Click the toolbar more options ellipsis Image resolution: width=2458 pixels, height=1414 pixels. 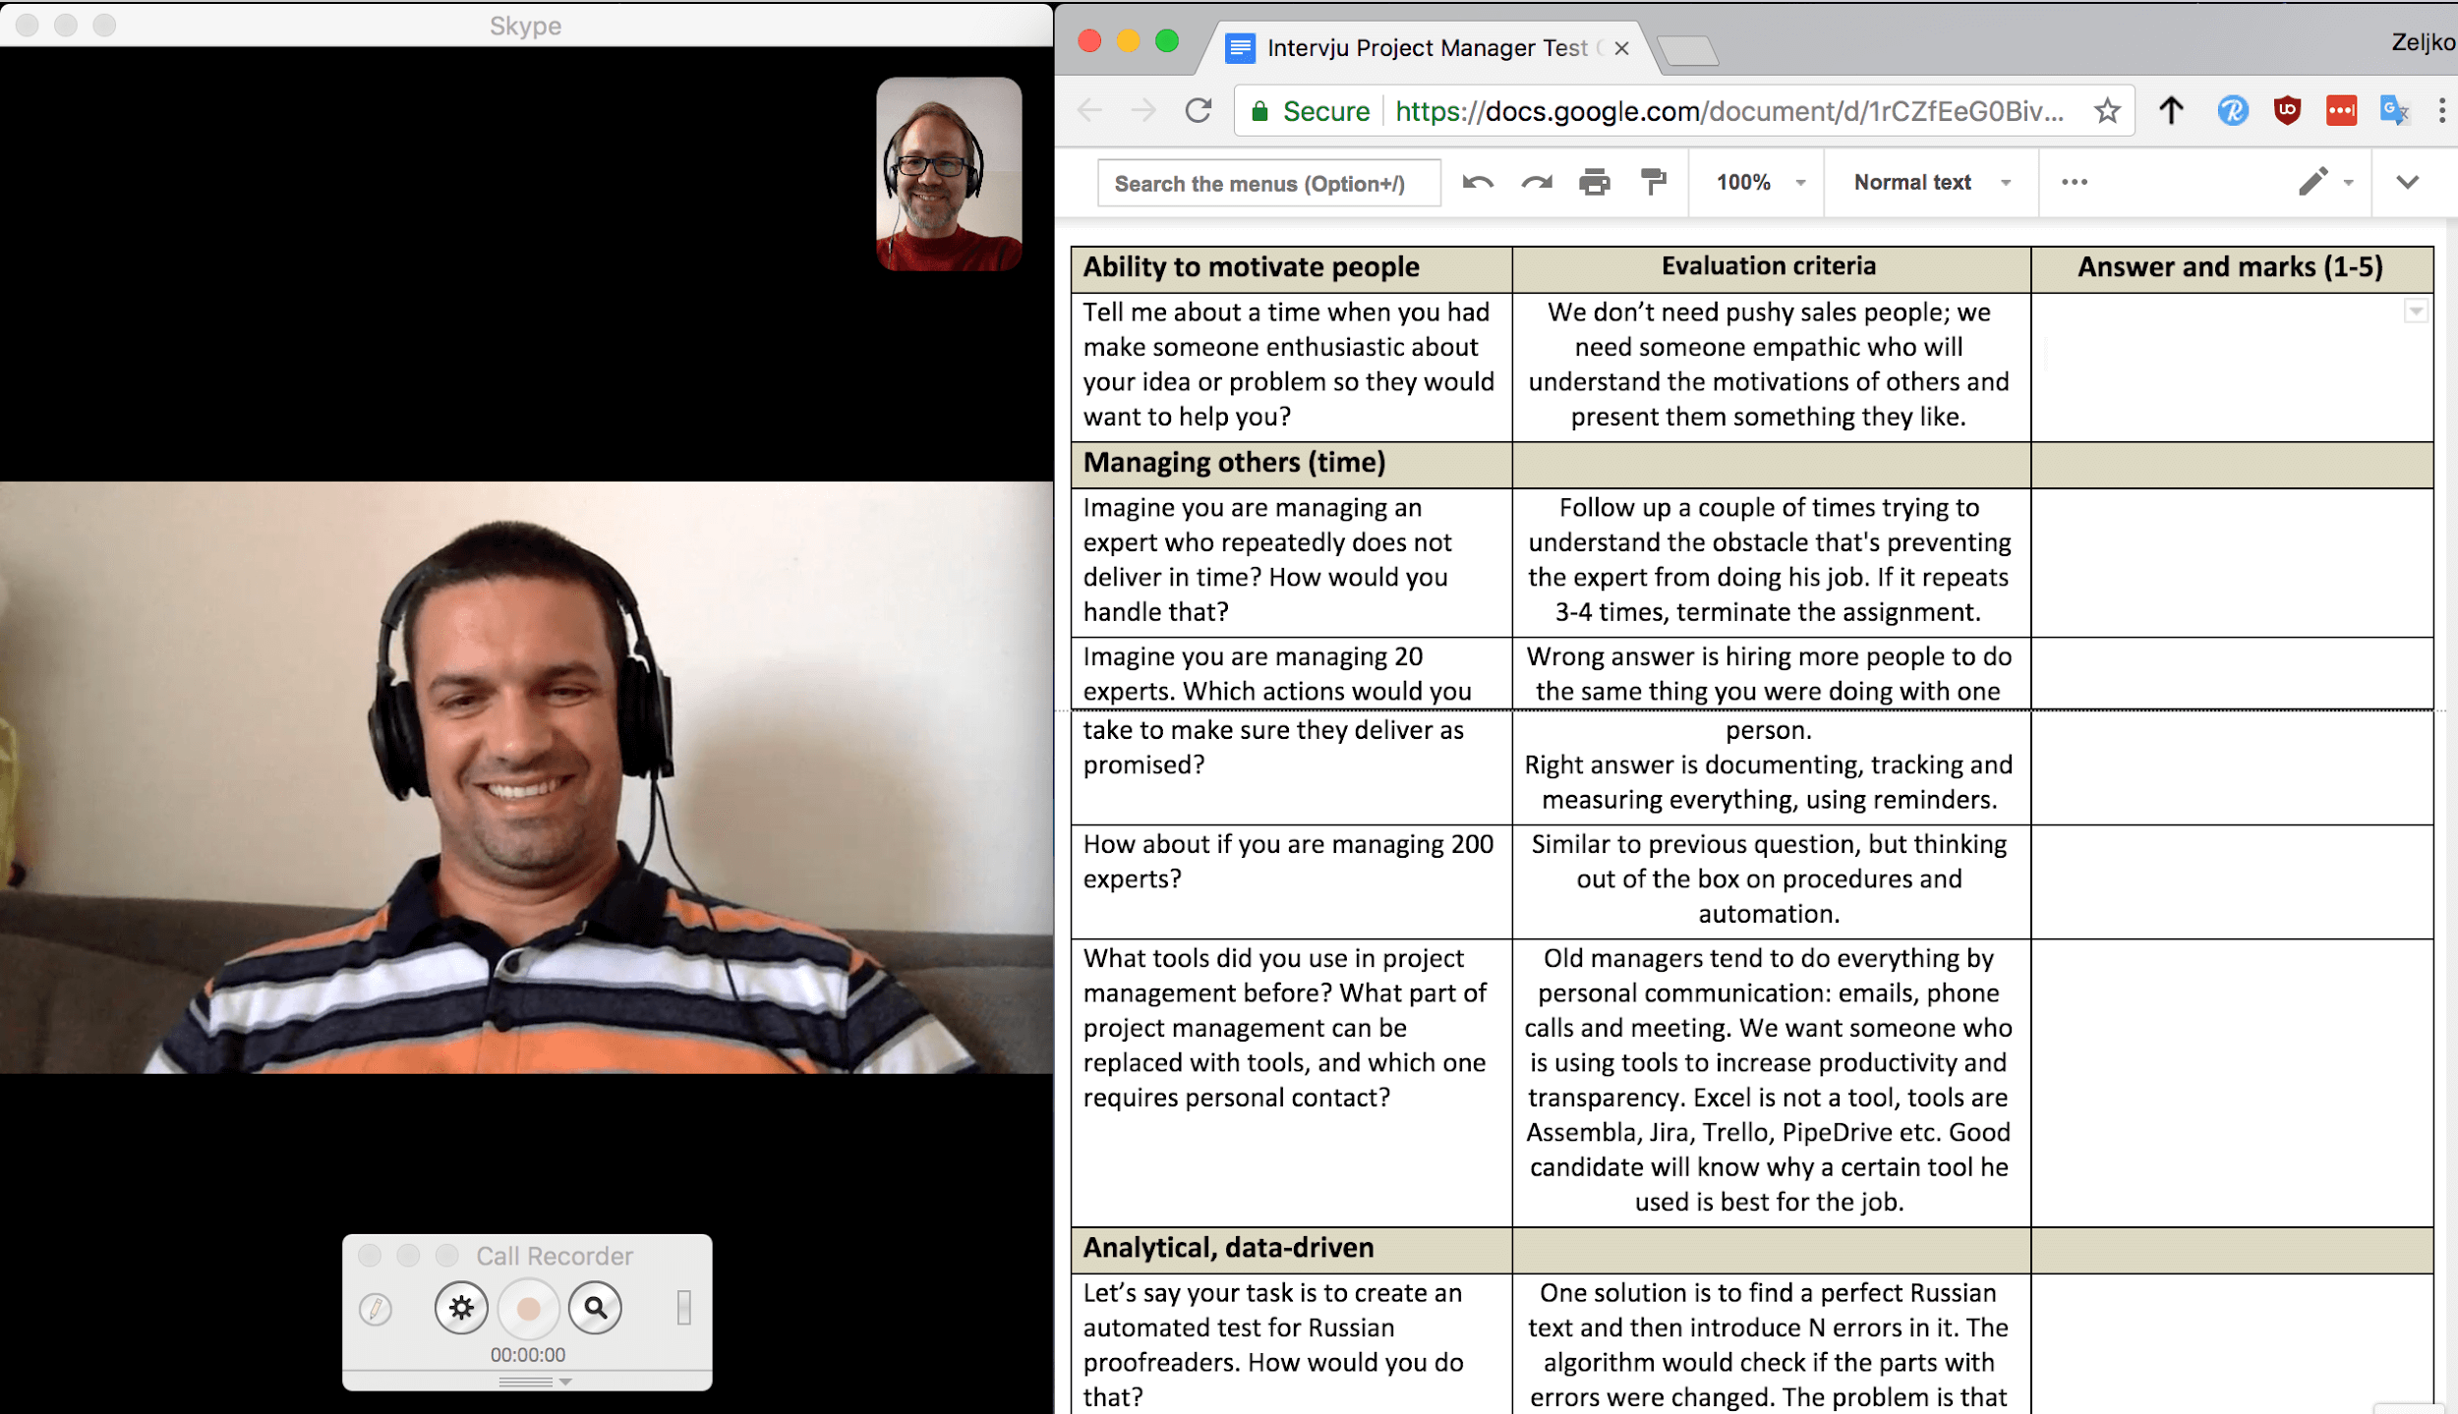click(2074, 183)
